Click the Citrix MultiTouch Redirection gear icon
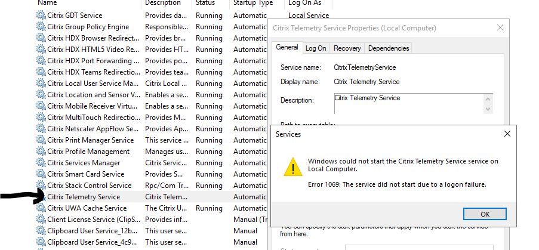 (41, 118)
